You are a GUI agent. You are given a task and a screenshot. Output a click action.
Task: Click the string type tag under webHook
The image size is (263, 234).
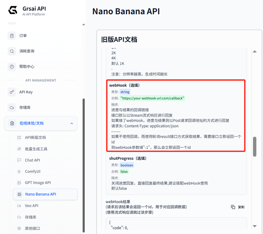click(x=125, y=92)
